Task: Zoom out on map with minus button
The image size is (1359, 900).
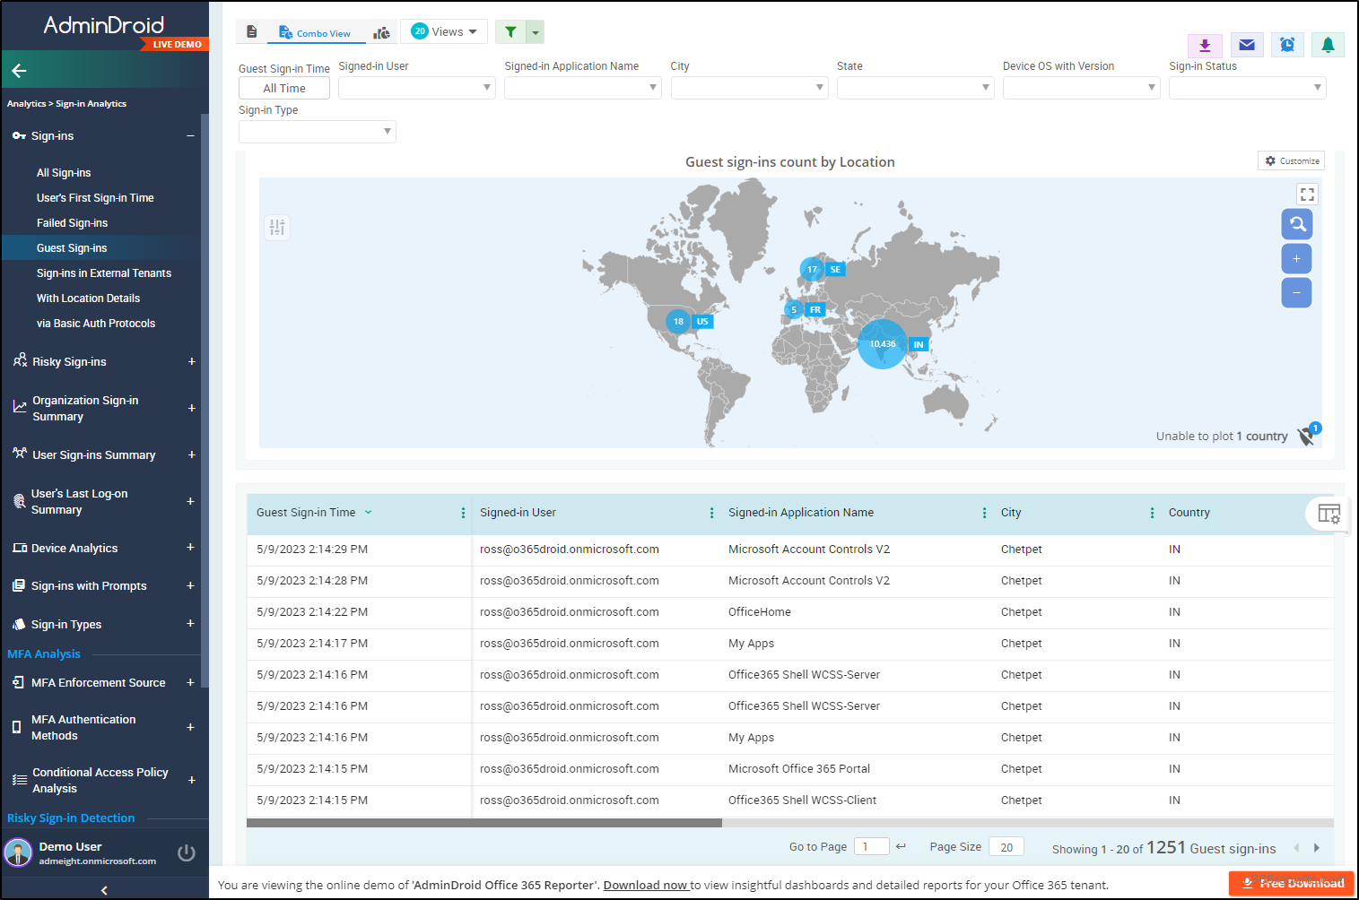Action: pos(1296,292)
